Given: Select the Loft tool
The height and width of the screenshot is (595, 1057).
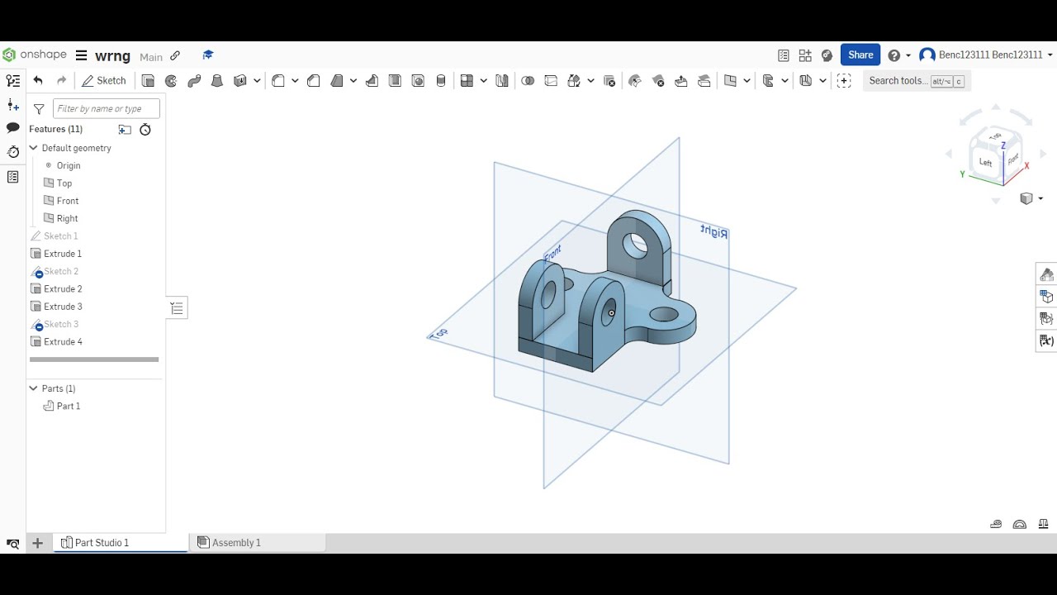Looking at the screenshot, I should pos(217,80).
